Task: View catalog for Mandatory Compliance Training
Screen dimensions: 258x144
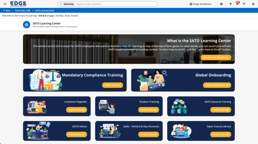Action: click(112, 85)
